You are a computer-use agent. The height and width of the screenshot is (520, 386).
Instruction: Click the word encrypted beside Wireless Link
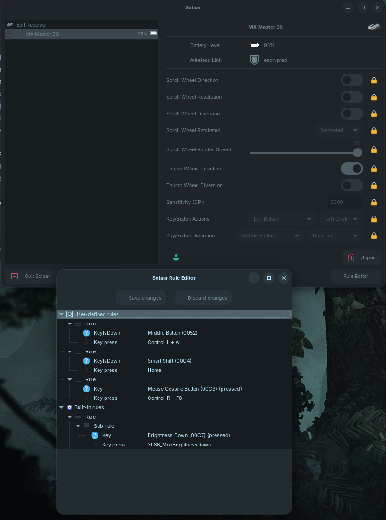[275, 60]
